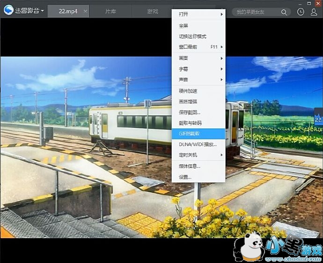
Task: Choose 切换迷你模式 menu entry
Action: pyautogui.click(x=198, y=36)
